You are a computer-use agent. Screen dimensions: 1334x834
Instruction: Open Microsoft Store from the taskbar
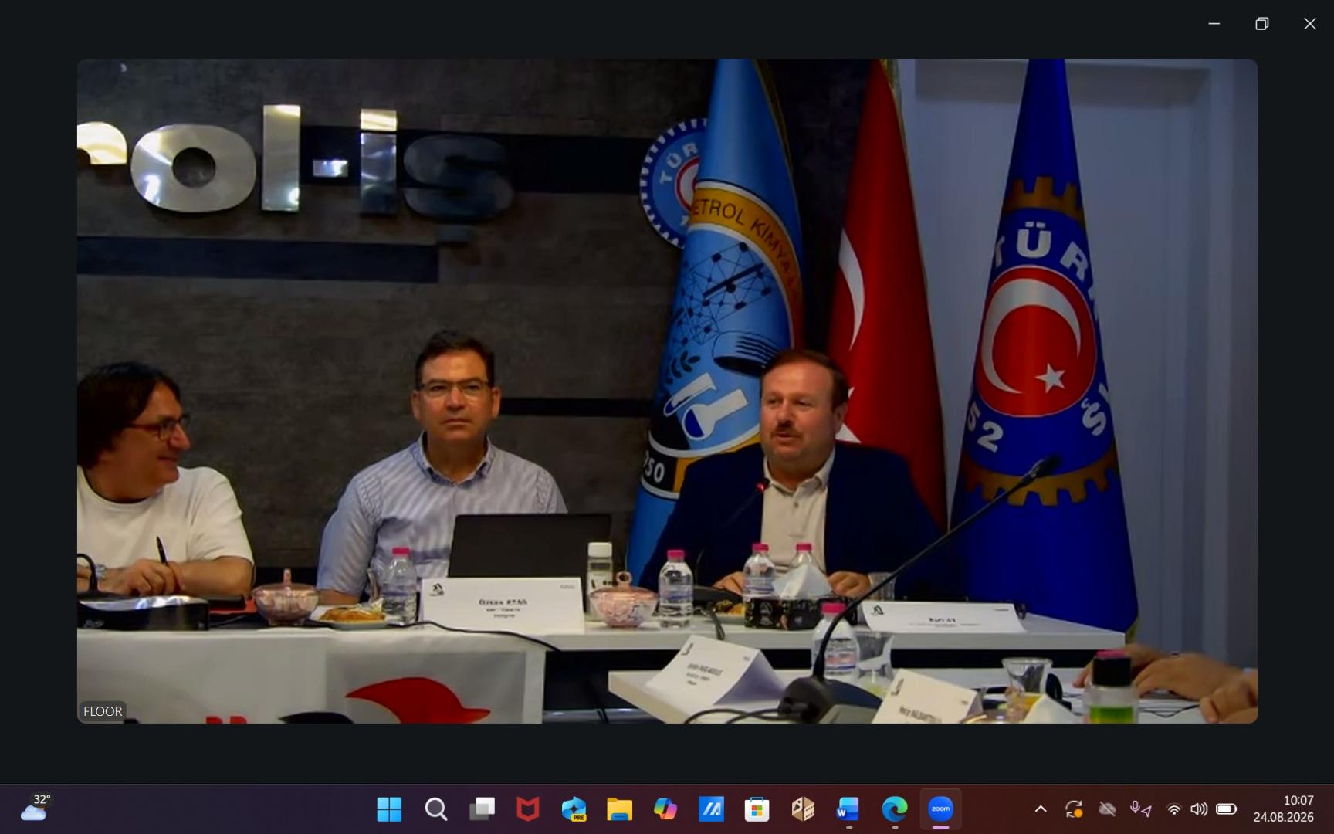[x=757, y=809]
